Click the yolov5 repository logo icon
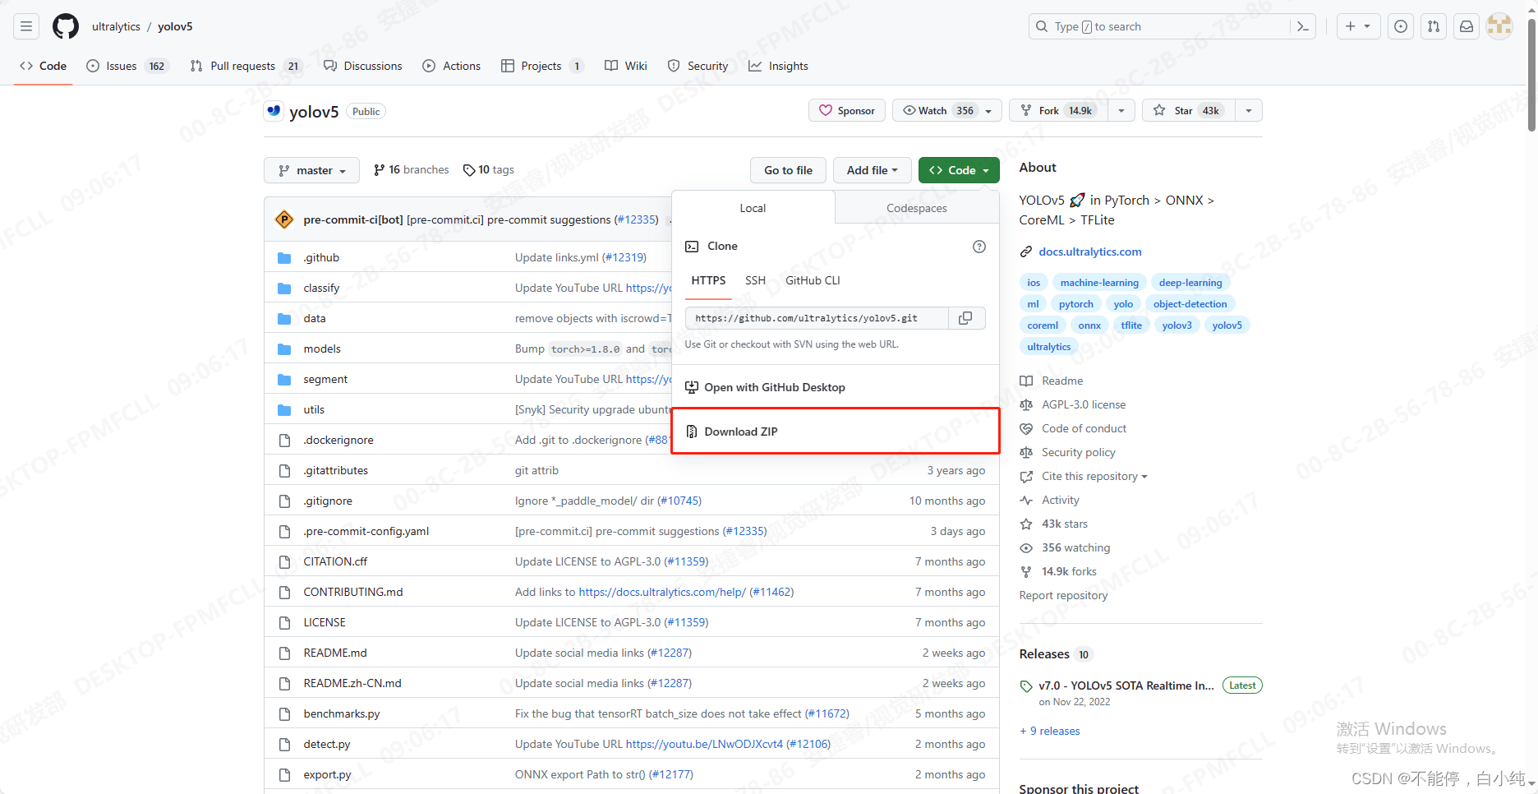The height and width of the screenshot is (794, 1538). [274, 111]
